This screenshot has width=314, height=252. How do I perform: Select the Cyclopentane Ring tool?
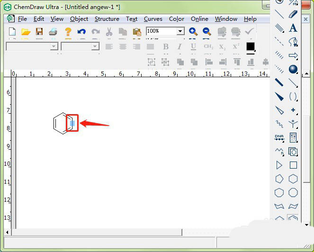tap(279, 179)
